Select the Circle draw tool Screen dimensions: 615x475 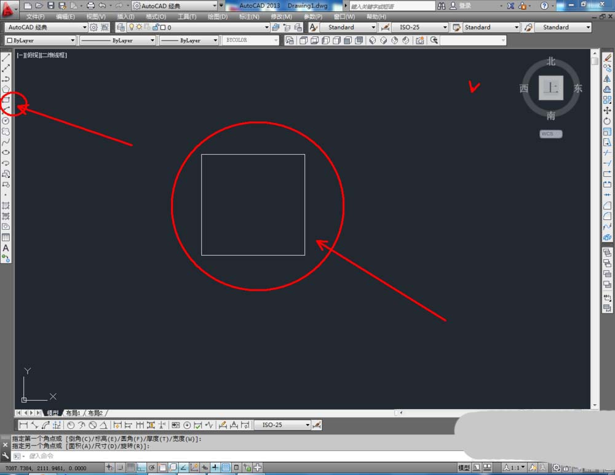coord(6,121)
